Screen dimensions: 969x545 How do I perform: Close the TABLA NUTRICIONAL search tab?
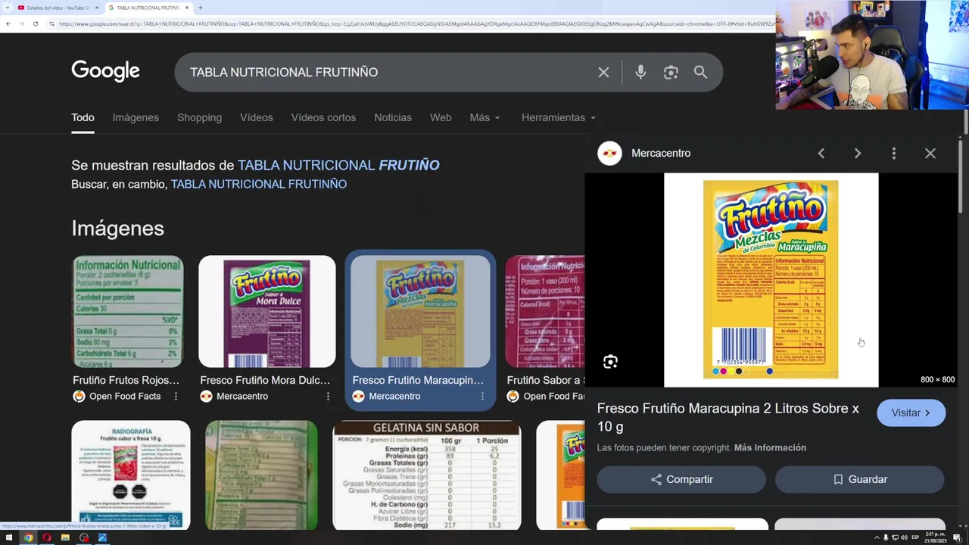pyautogui.click(x=187, y=8)
